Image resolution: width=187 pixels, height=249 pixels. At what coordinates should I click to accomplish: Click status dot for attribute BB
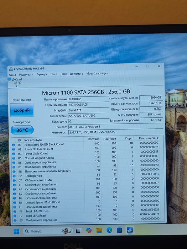click(x=14, y=172)
